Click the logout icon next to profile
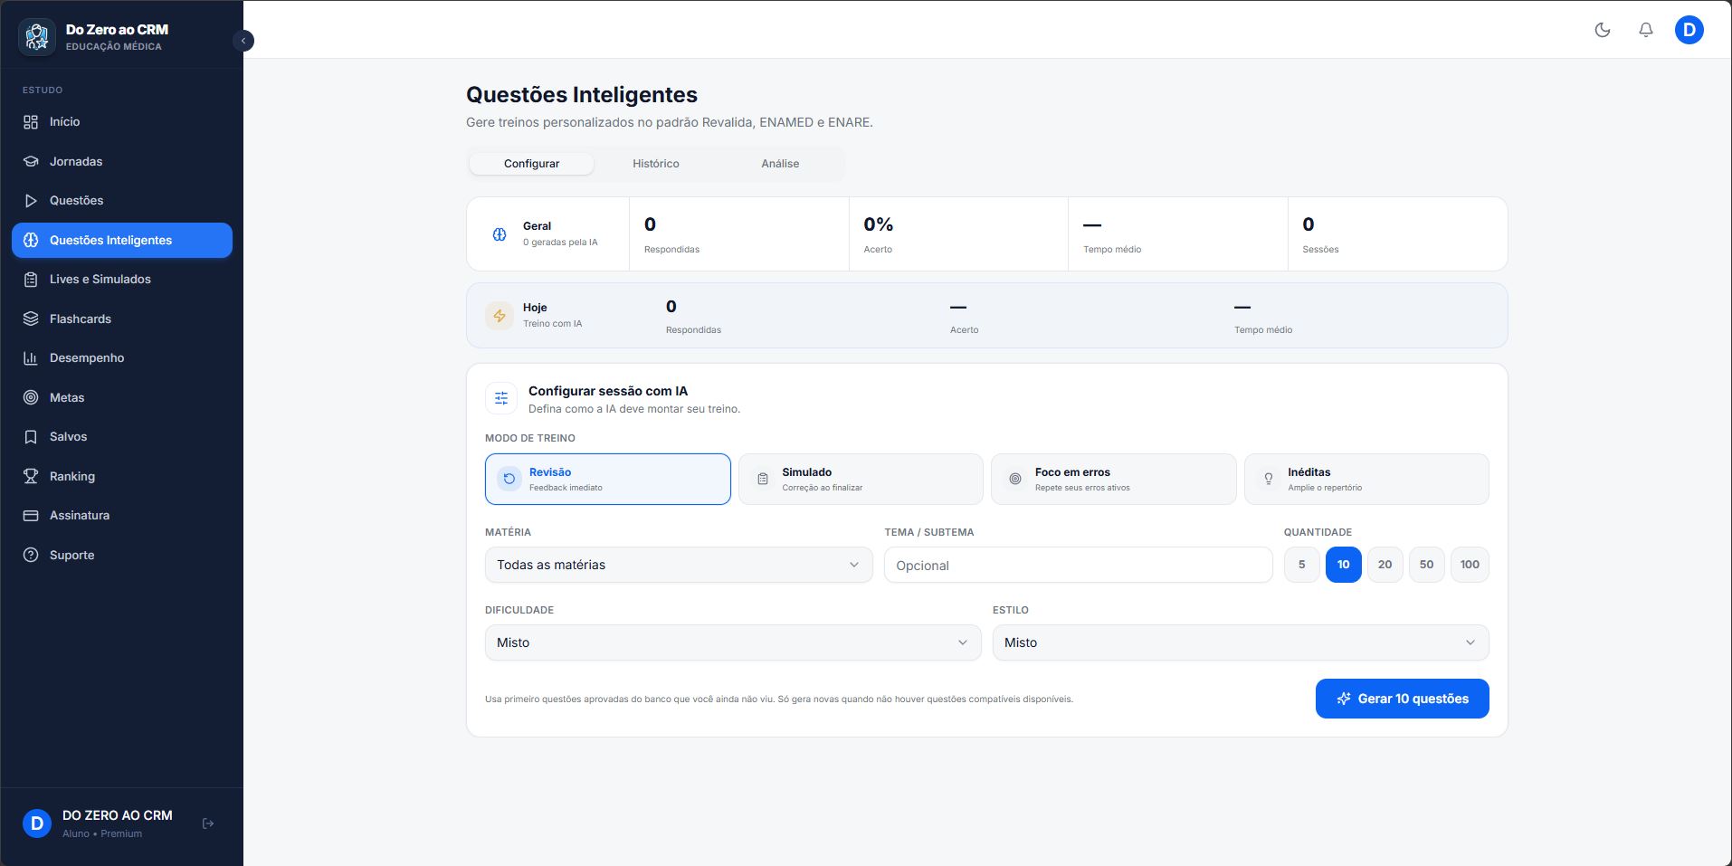Image resolution: width=1732 pixels, height=866 pixels. point(208,823)
